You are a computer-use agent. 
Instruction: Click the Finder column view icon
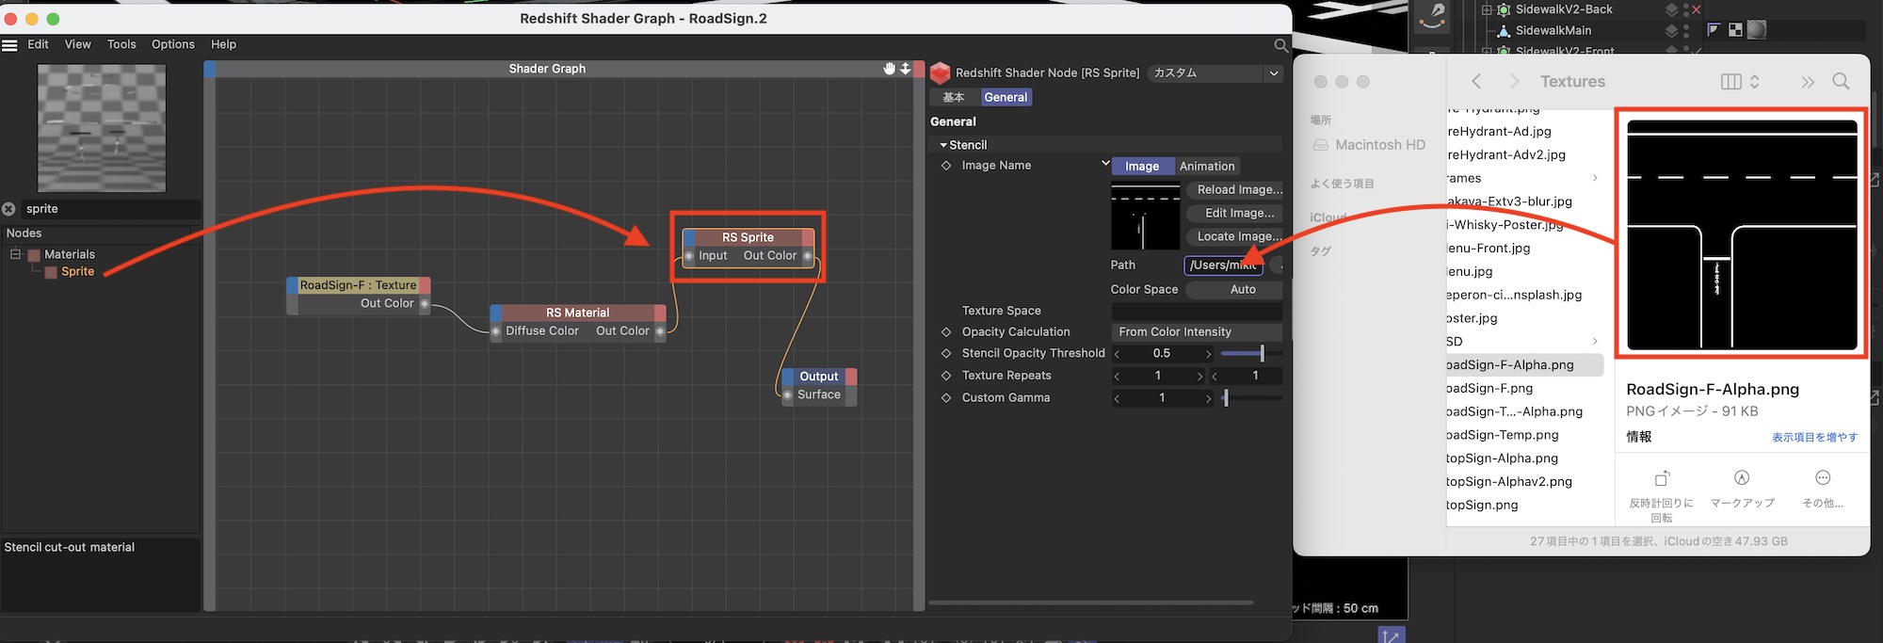coord(1730,82)
